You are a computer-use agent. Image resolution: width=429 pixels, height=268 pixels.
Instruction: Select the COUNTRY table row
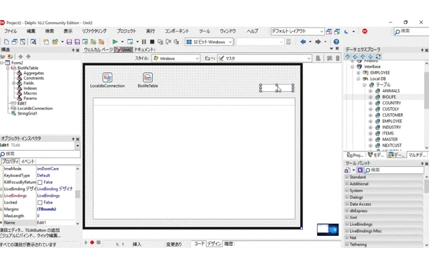391,103
